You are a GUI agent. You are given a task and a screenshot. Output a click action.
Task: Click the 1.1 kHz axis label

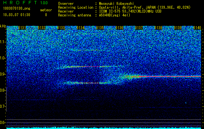[3, 42]
